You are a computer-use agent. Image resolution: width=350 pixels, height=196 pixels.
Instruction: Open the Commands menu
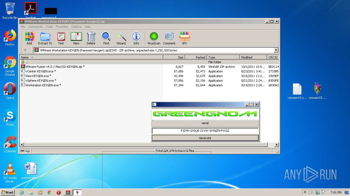point(35,27)
